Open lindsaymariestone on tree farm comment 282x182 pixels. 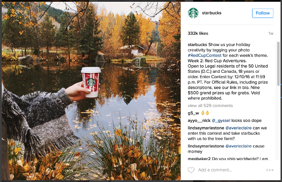point(205,127)
